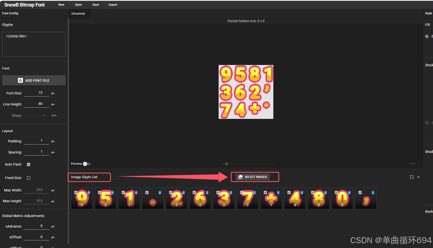Click the Global Metric Adjustments heading
Screen dimensions: 433x248
(x=23, y=216)
